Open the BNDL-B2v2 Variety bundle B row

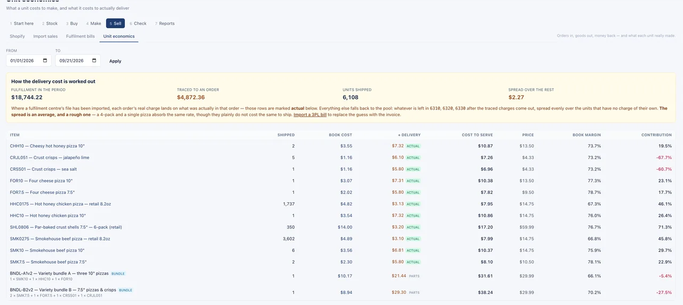341,293
